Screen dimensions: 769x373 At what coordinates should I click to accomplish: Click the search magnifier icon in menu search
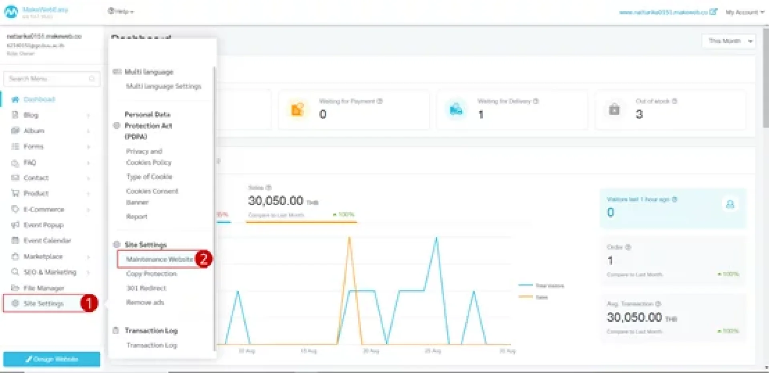92,78
